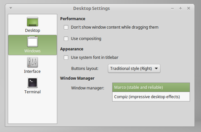The height and width of the screenshot is (132, 201).
Task: Open the Buttons layout dropdown
Action: coord(134,69)
